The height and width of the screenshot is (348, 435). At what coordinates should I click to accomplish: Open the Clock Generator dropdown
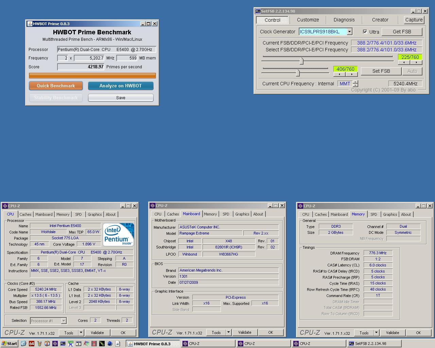(349, 32)
